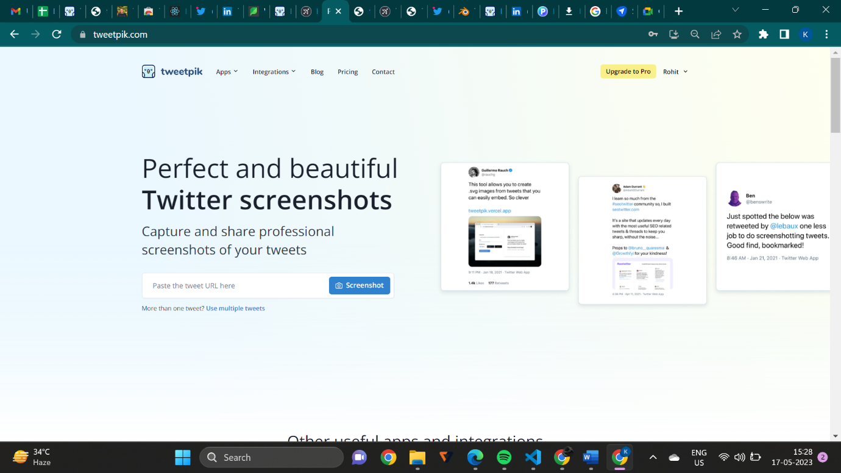Click the Upgrade to Pro button
This screenshot has height=473, width=841.
click(628, 71)
